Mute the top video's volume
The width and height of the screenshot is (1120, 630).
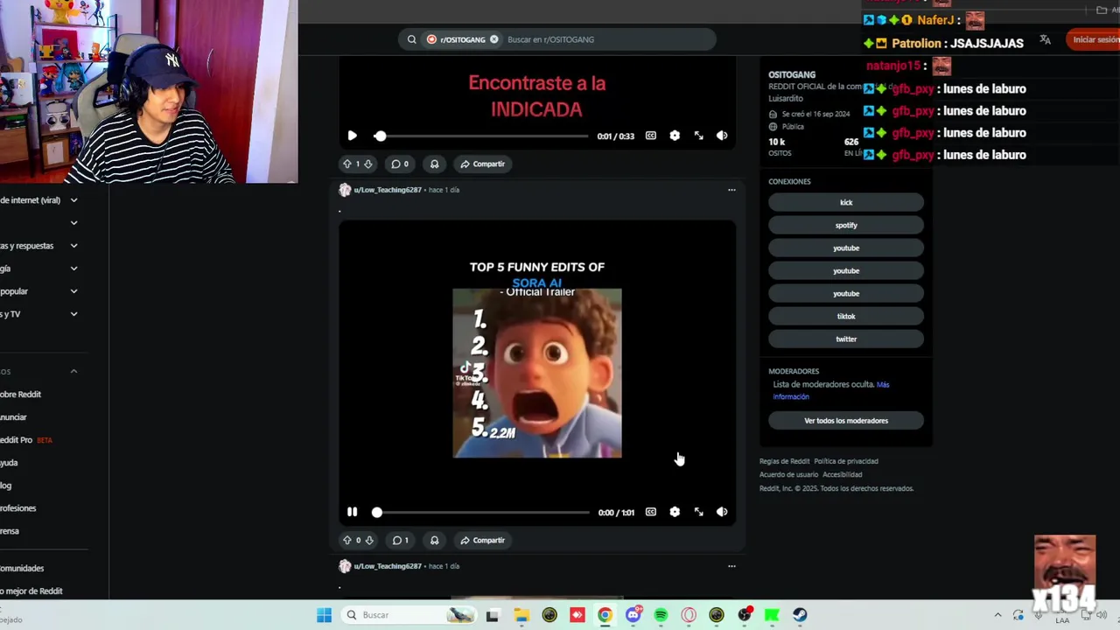point(722,136)
